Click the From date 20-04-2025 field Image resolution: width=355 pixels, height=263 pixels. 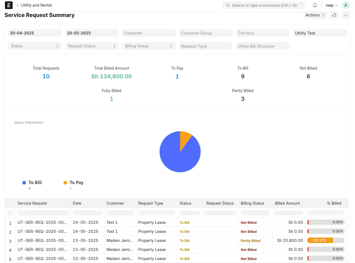(35, 33)
